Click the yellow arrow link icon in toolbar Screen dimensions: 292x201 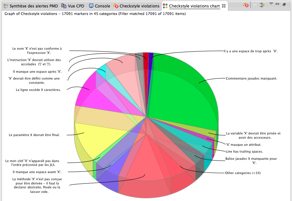[x=262, y=5]
